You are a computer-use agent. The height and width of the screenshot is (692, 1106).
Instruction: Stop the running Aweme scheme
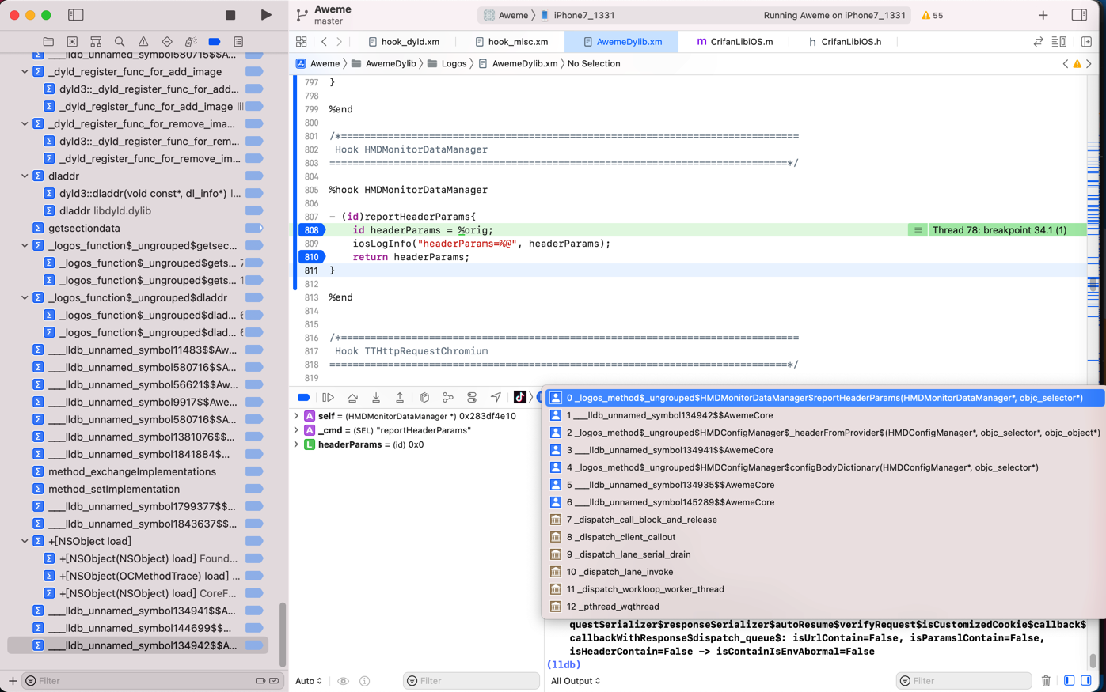[230, 15]
